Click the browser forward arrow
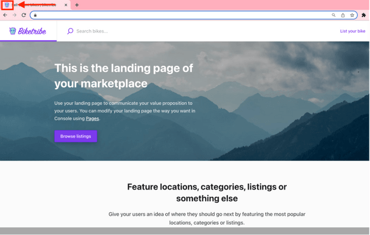This screenshot has height=235, width=370. [x=15, y=15]
